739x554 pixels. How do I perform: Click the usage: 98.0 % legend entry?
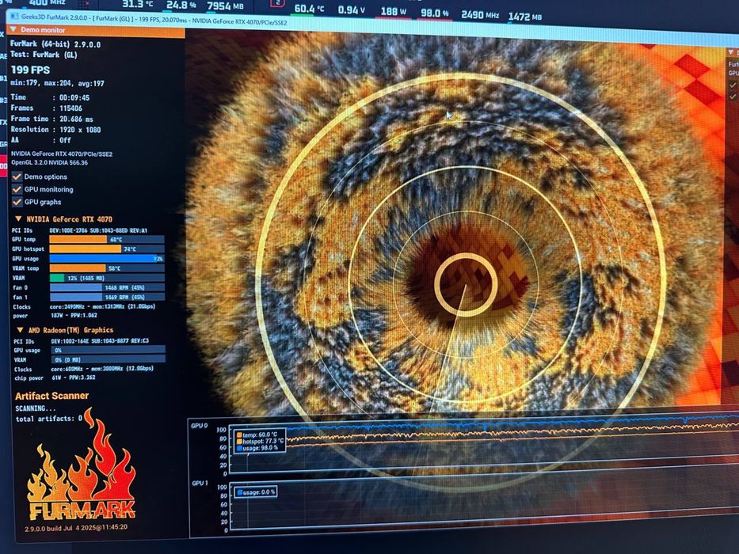257,448
